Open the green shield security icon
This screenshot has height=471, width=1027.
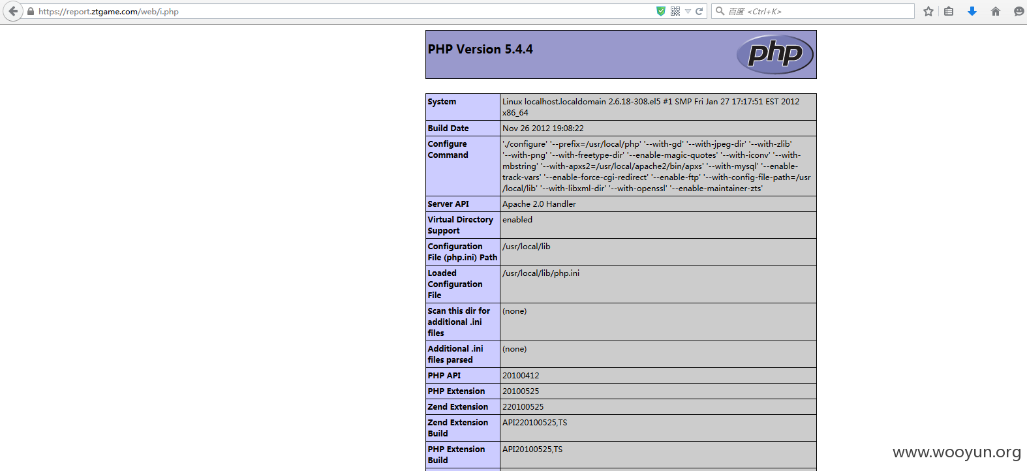pos(661,11)
